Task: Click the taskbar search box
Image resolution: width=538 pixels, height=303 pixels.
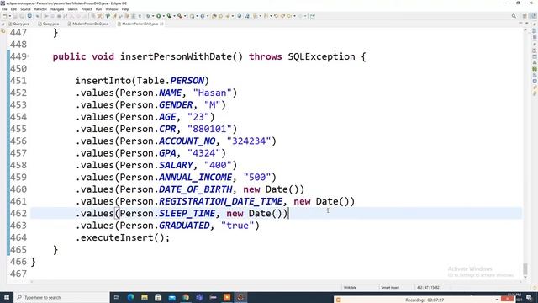Action: coord(61,297)
